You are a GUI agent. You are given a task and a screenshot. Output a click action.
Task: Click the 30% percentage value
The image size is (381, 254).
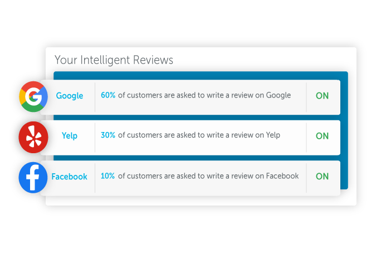click(108, 135)
